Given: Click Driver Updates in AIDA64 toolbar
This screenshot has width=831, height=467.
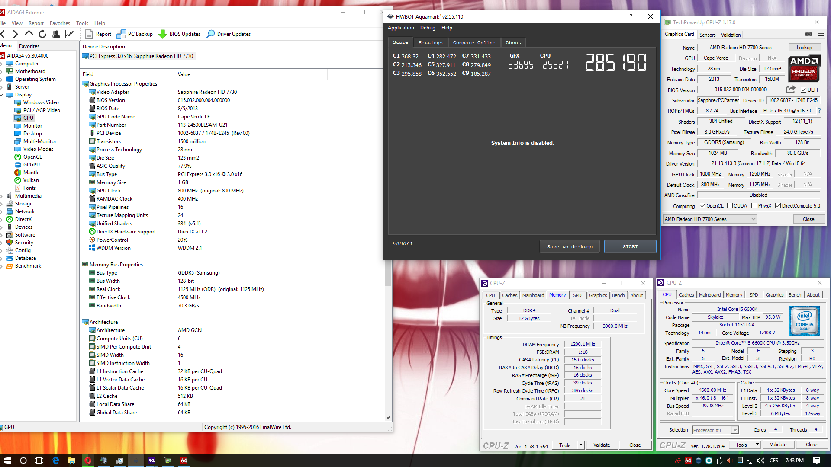Looking at the screenshot, I should [229, 34].
